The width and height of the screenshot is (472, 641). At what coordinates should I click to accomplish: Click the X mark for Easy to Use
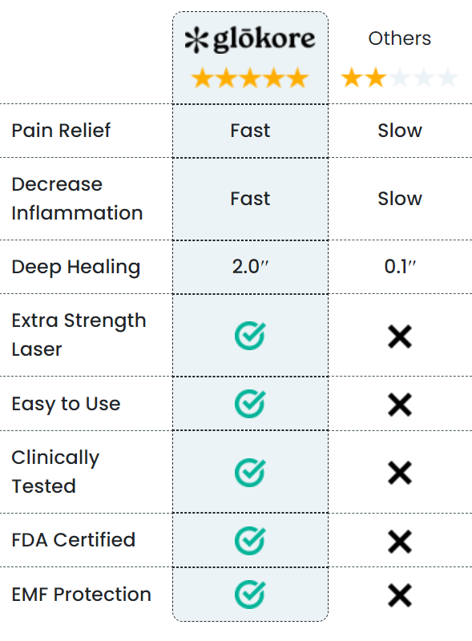coord(400,405)
